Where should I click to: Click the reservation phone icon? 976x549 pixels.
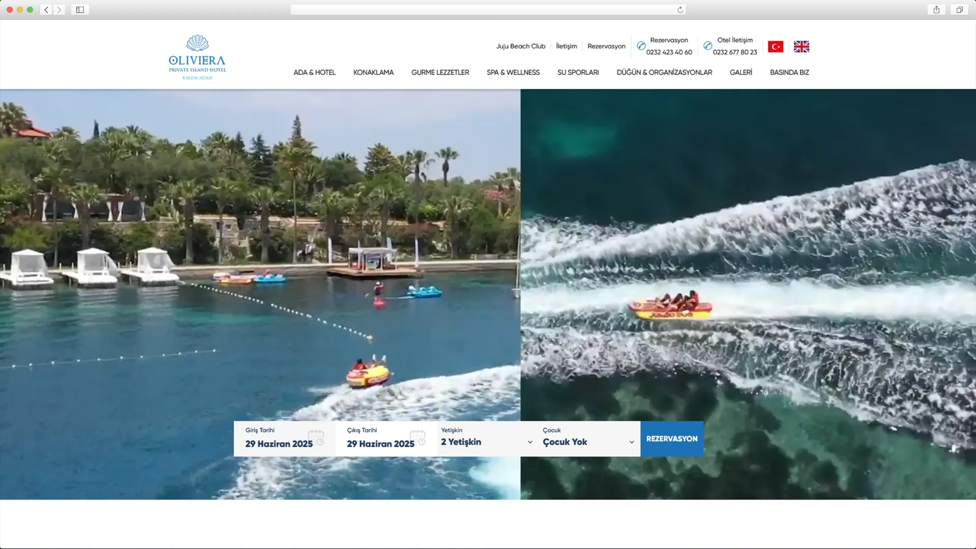pos(641,46)
